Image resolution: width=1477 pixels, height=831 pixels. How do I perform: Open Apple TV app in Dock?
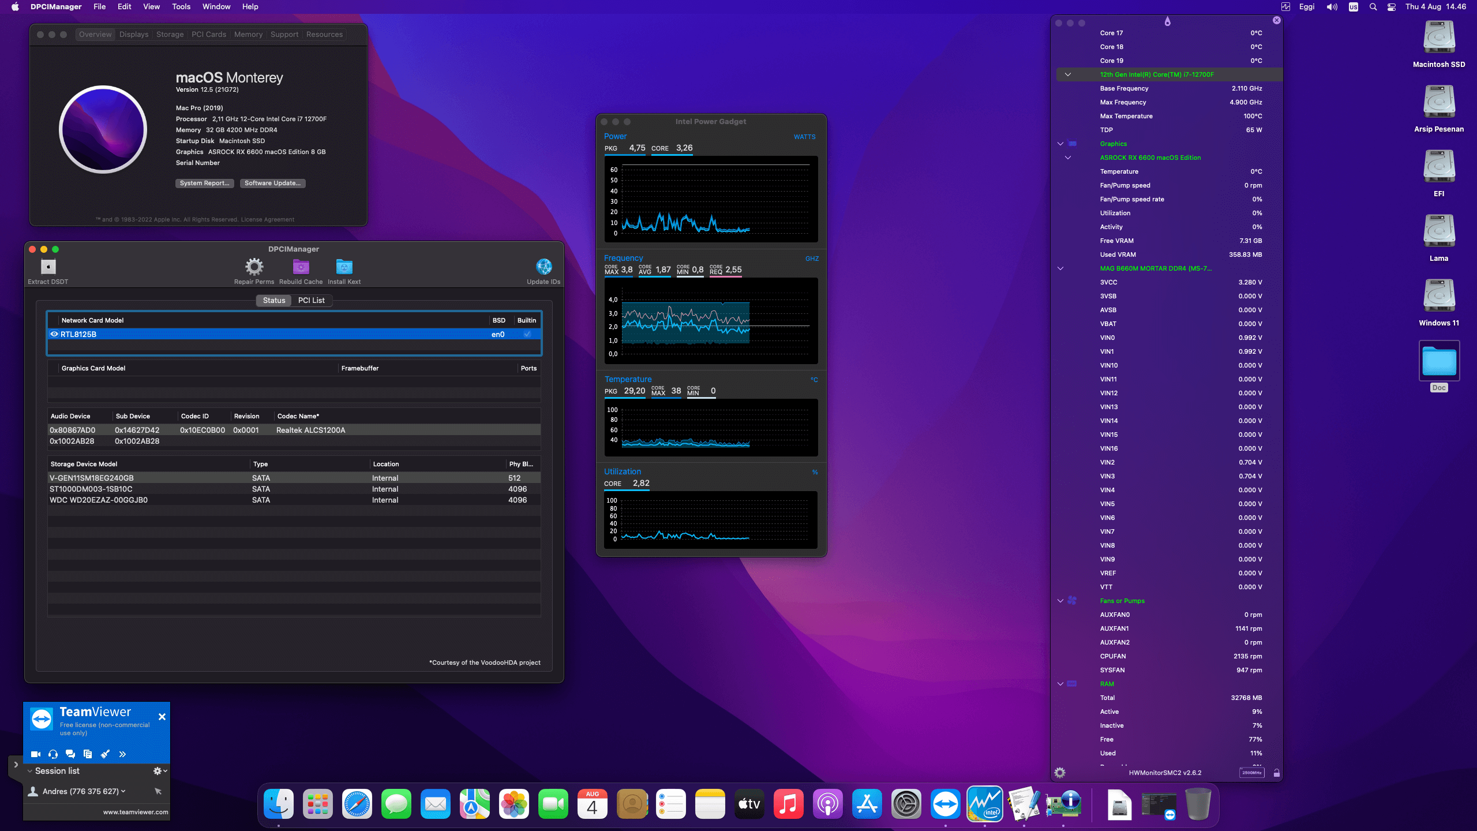pyautogui.click(x=749, y=804)
